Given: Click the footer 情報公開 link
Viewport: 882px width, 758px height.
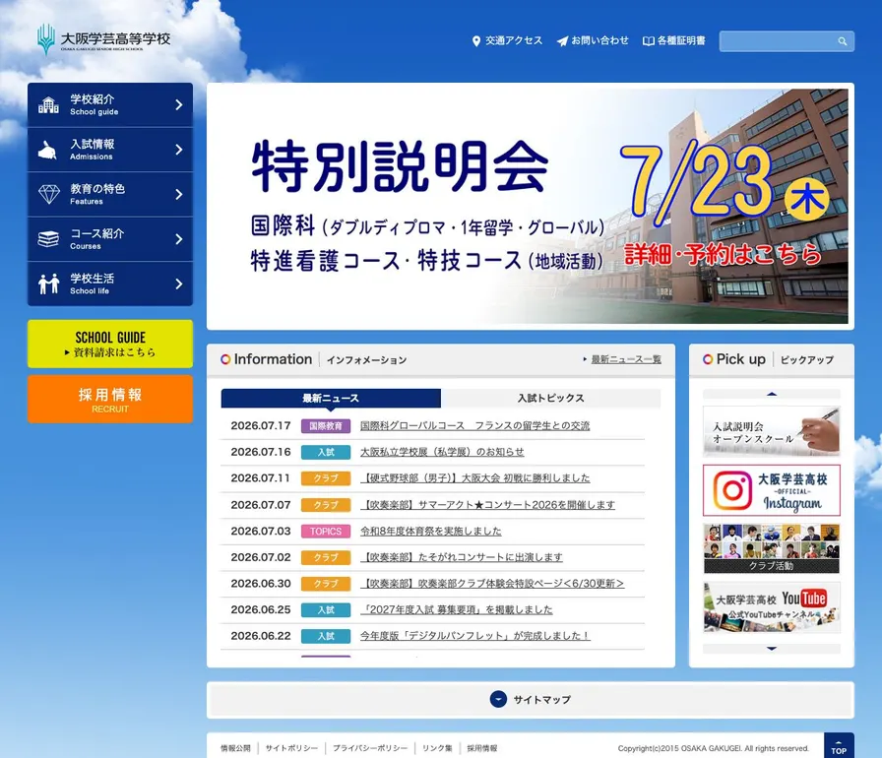Looking at the screenshot, I should (x=235, y=748).
